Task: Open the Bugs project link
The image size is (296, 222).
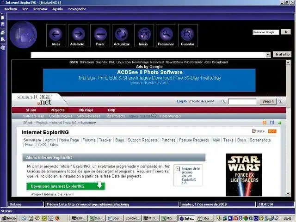Action: (x=119, y=140)
